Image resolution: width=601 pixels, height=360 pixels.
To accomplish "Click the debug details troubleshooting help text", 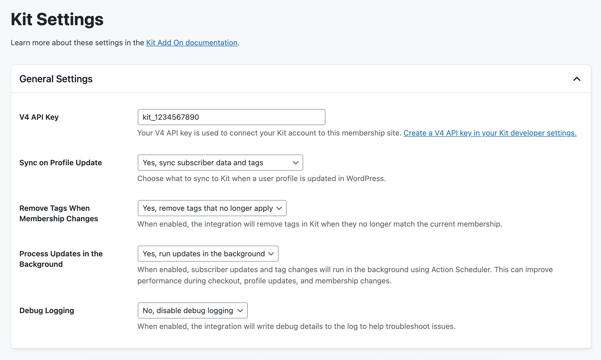I will (296, 326).
